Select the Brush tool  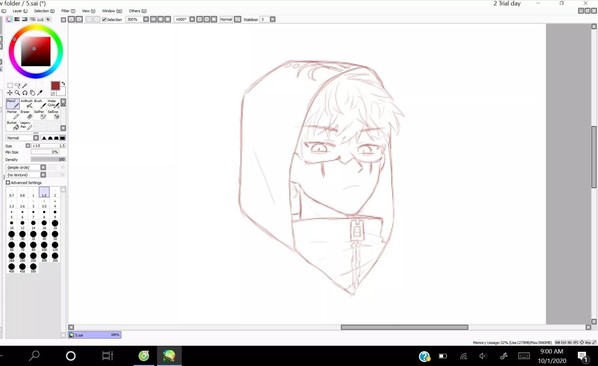pyautogui.click(x=40, y=104)
